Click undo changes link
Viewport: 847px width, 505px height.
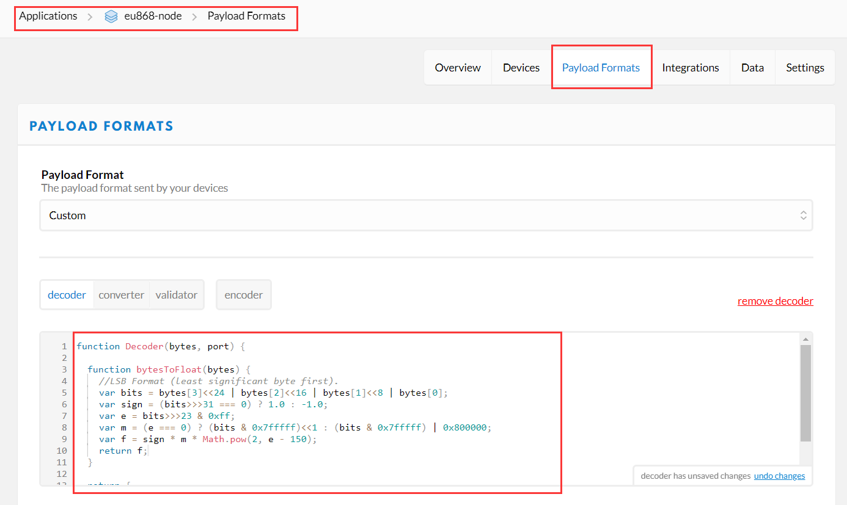pos(779,476)
